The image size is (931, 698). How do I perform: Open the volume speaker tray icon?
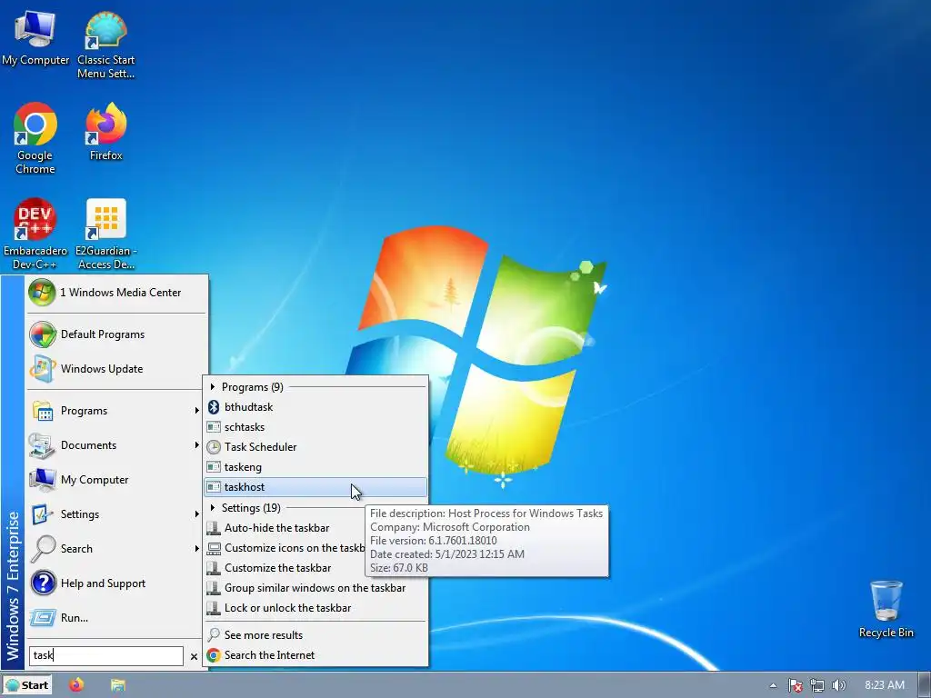(838, 685)
